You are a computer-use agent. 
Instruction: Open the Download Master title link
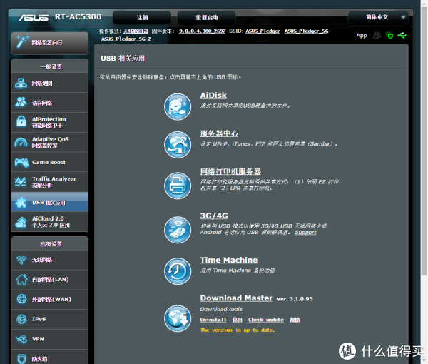(236, 298)
